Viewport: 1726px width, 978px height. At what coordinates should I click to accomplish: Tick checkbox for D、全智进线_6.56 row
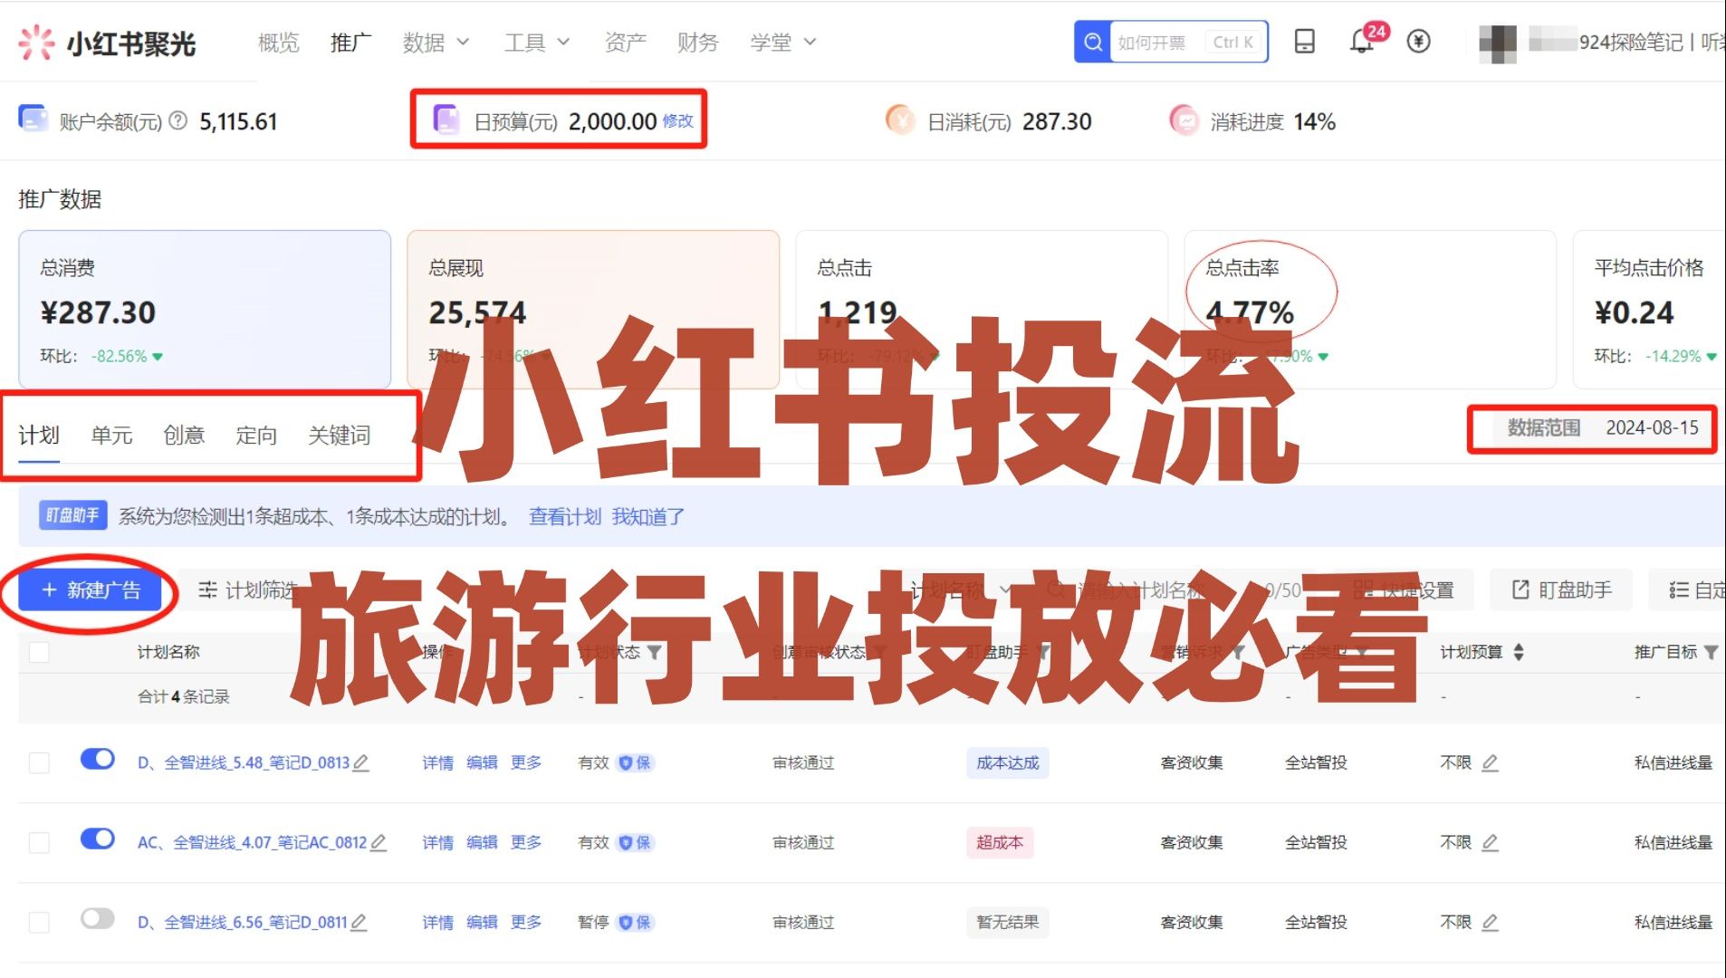[x=39, y=922]
